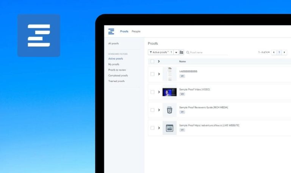Click the HTML5 icon of Reviewers Guide

tap(170, 110)
